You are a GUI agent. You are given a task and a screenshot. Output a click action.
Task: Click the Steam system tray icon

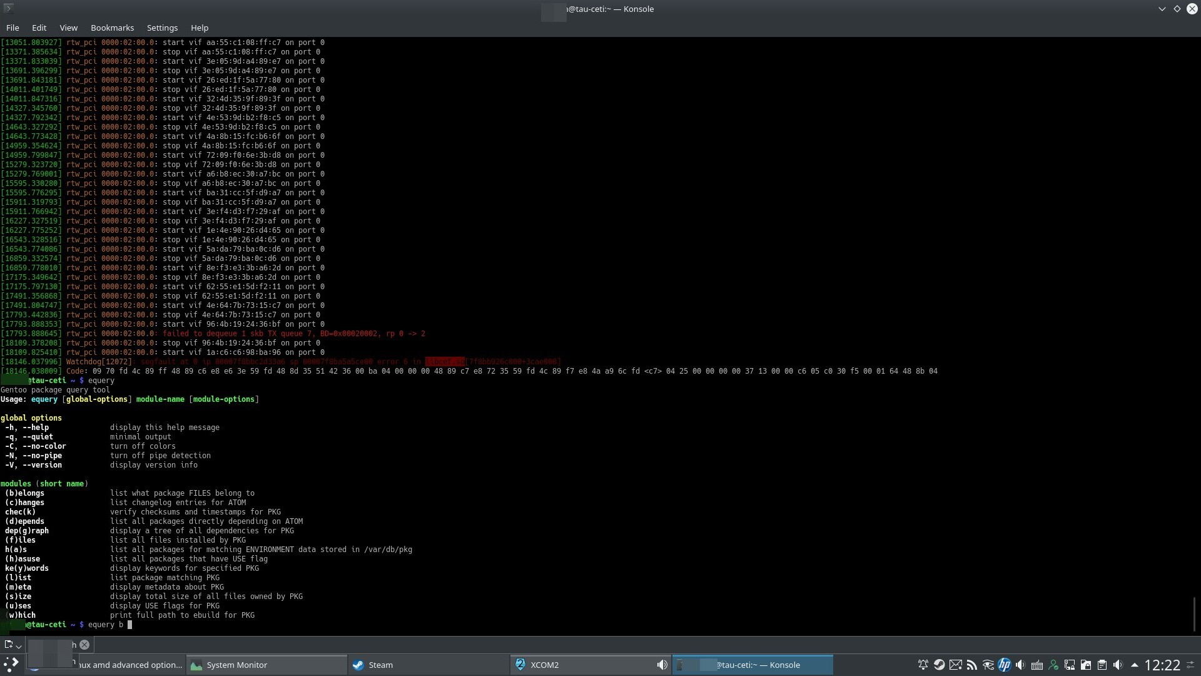point(939,665)
